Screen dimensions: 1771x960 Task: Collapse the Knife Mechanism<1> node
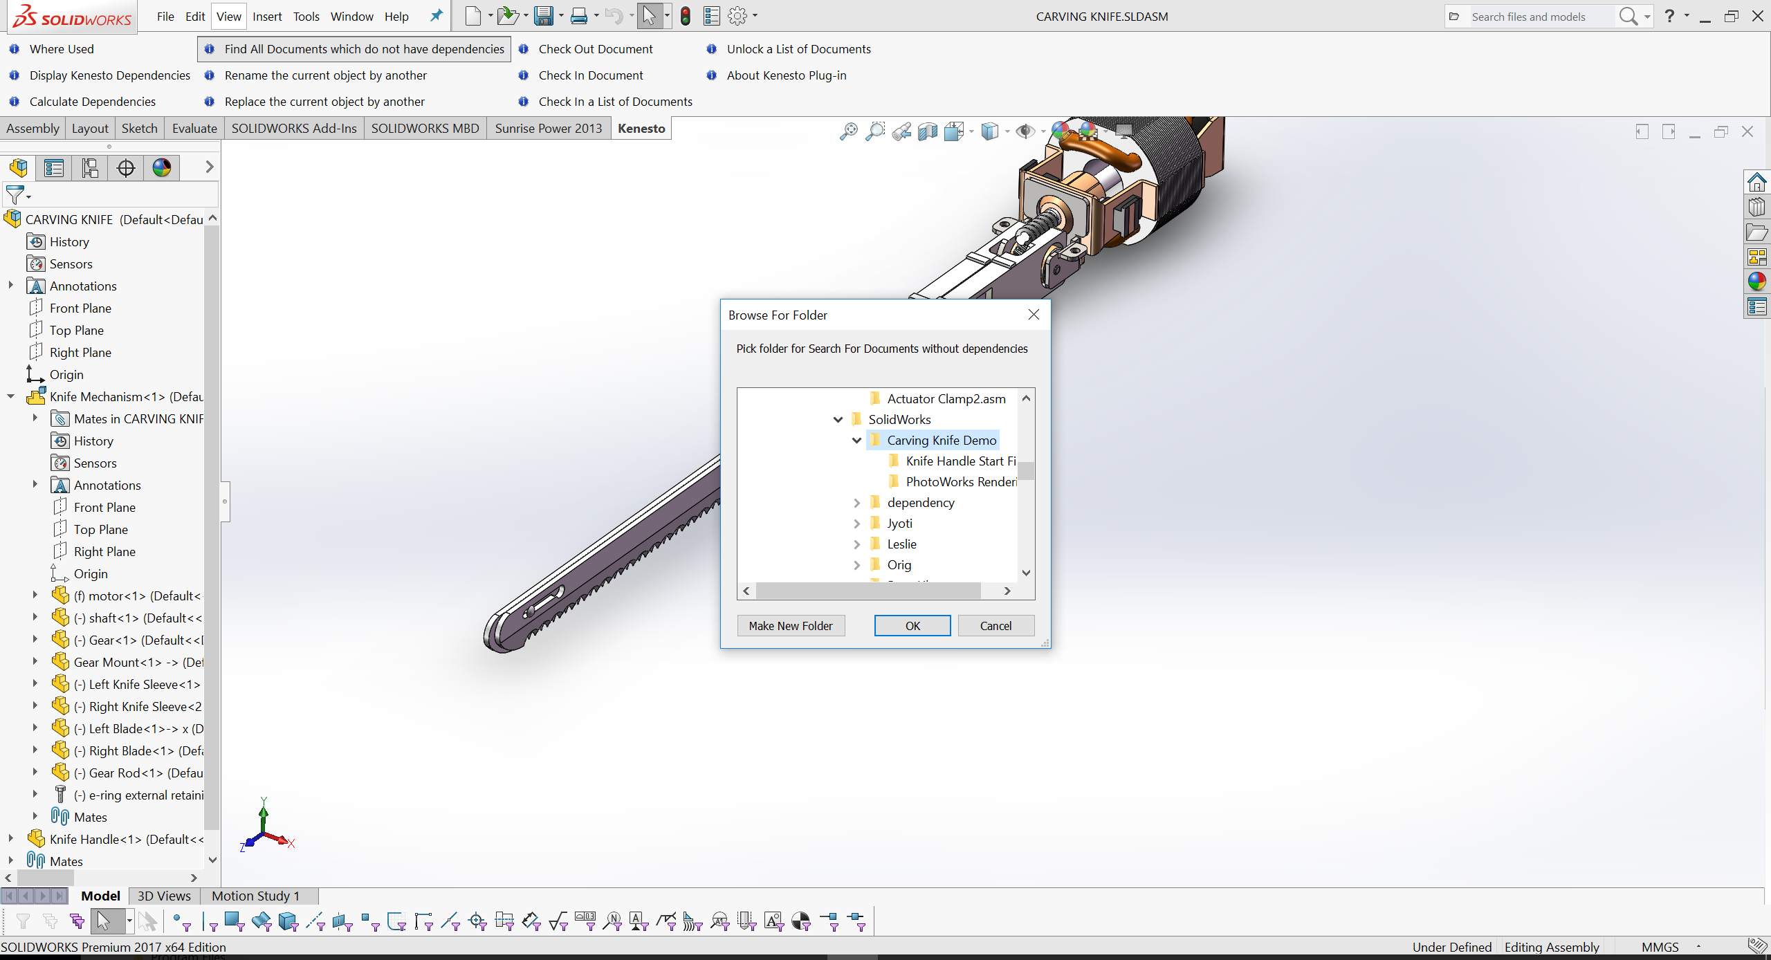(x=10, y=396)
